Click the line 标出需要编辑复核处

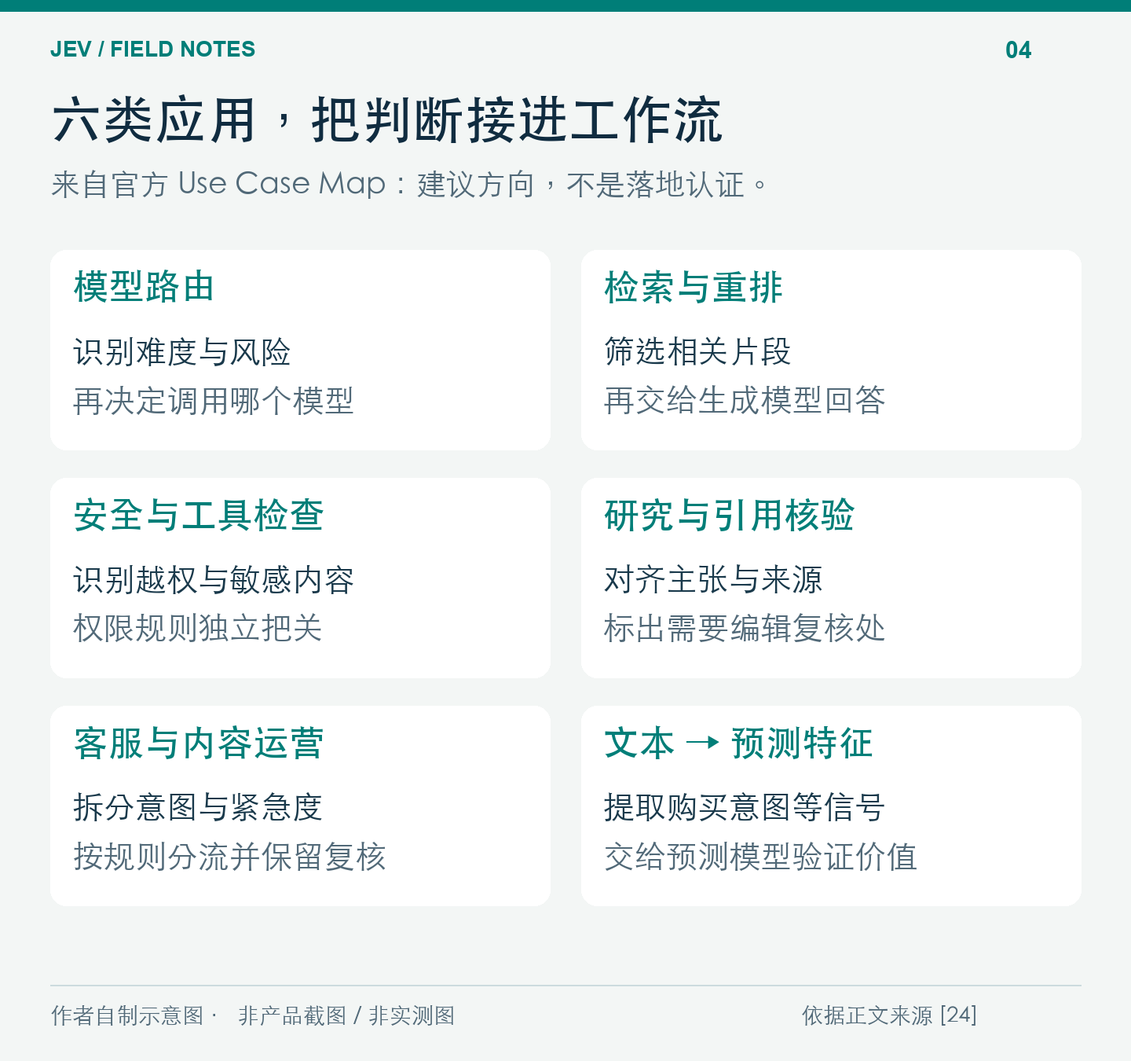pos(745,629)
